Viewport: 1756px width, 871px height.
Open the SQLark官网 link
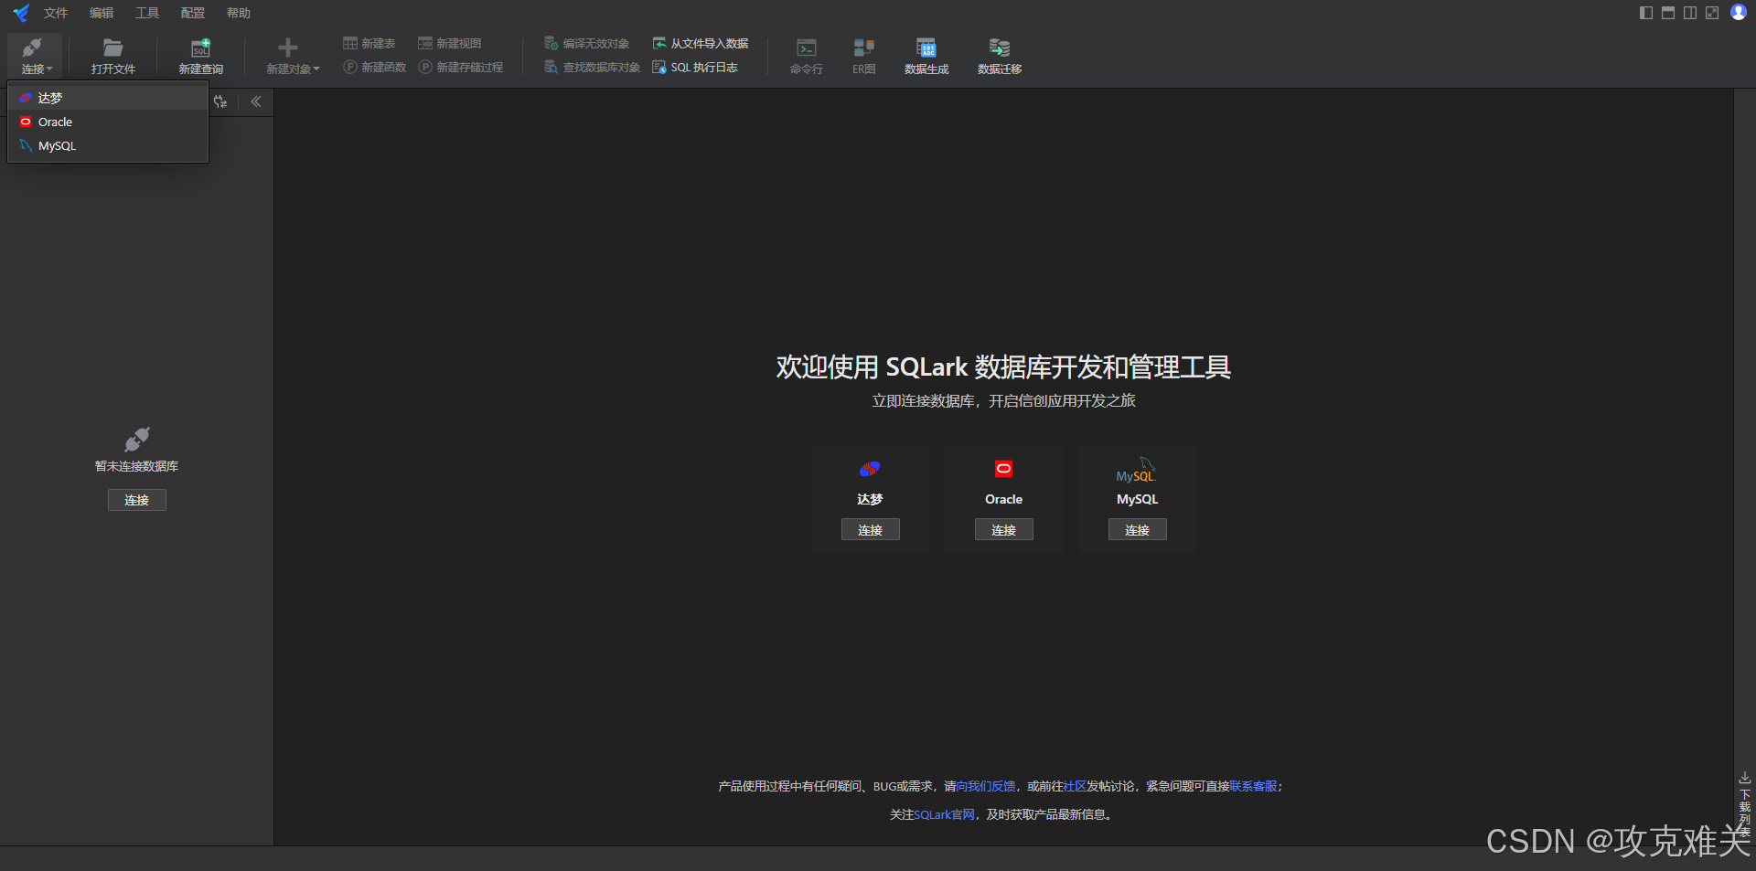pyautogui.click(x=944, y=814)
